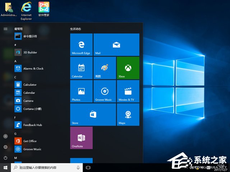The width and height of the screenshot is (230, 172).
Task: Launch the Movies & TV tile
Action: pyautogui.click(x=128, y=91)
